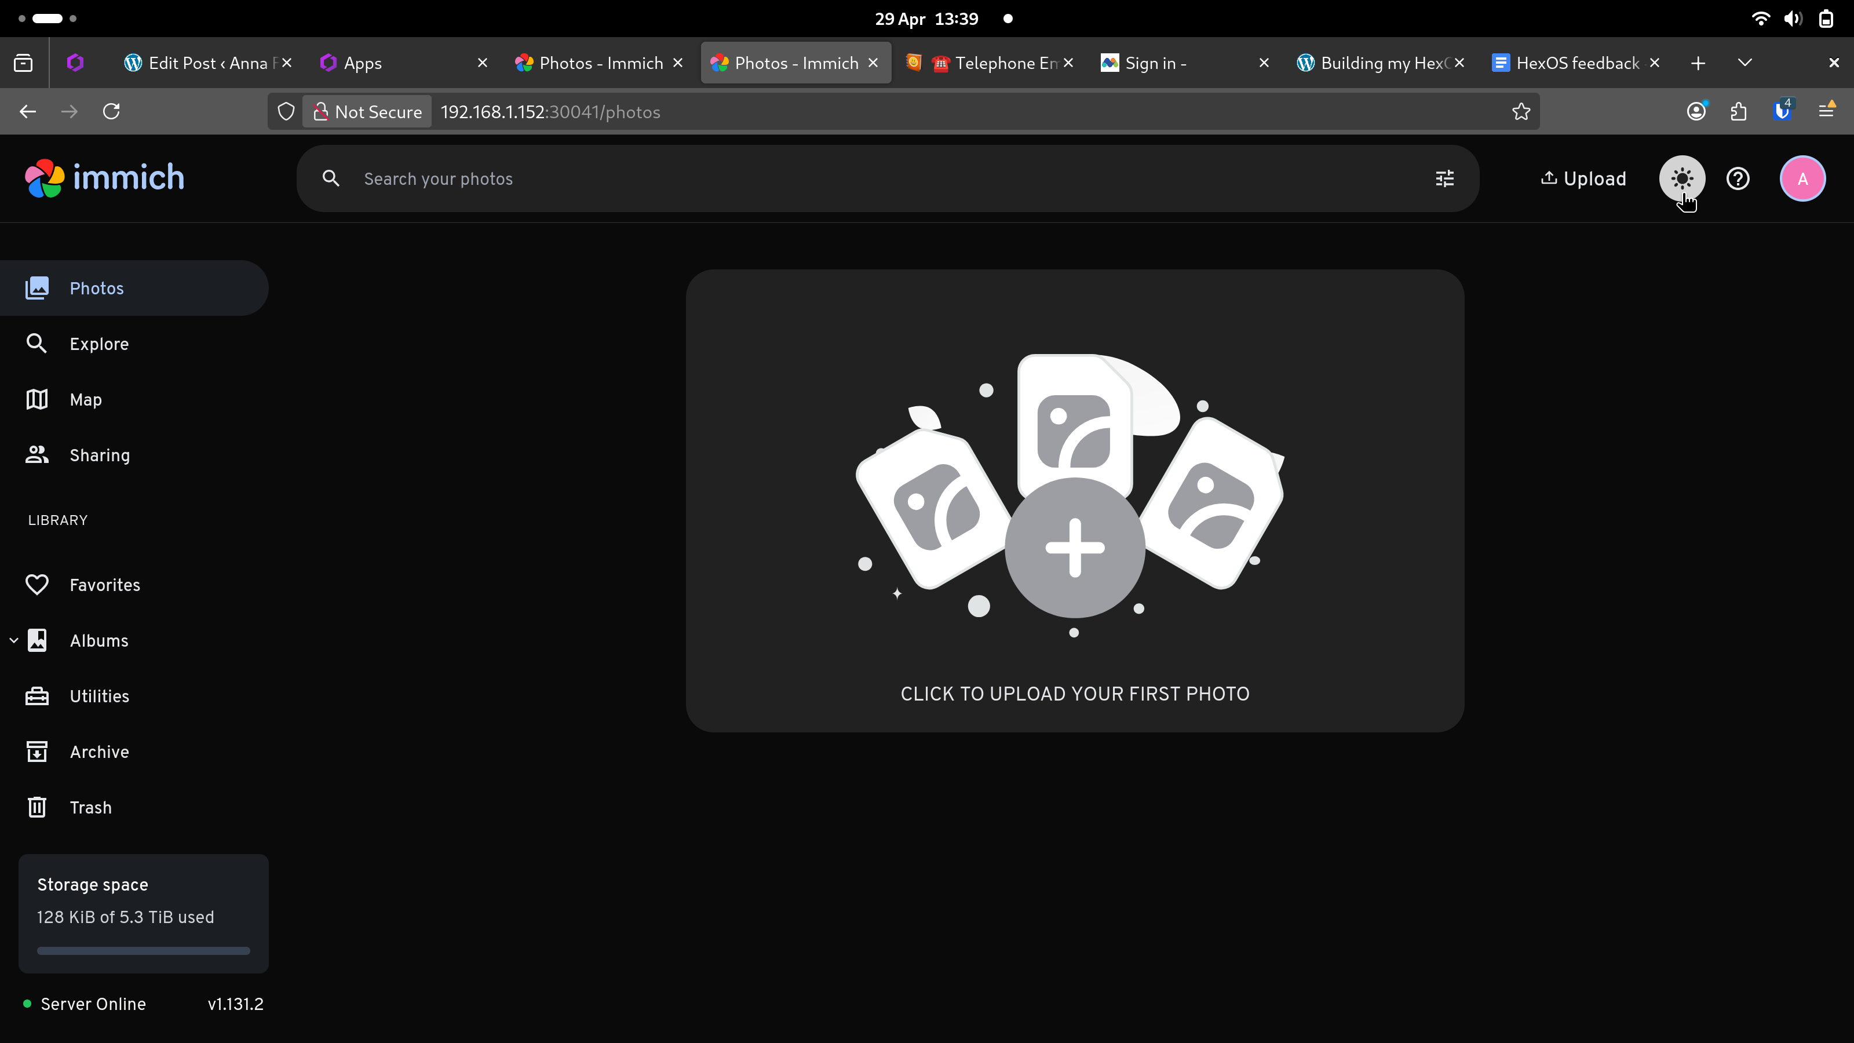The image size is (1854, 1043).
Task: Open the Explore page
Action: coord(134,344)
